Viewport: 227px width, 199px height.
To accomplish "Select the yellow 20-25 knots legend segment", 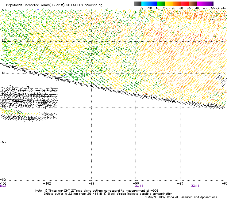I will (169, 4).
